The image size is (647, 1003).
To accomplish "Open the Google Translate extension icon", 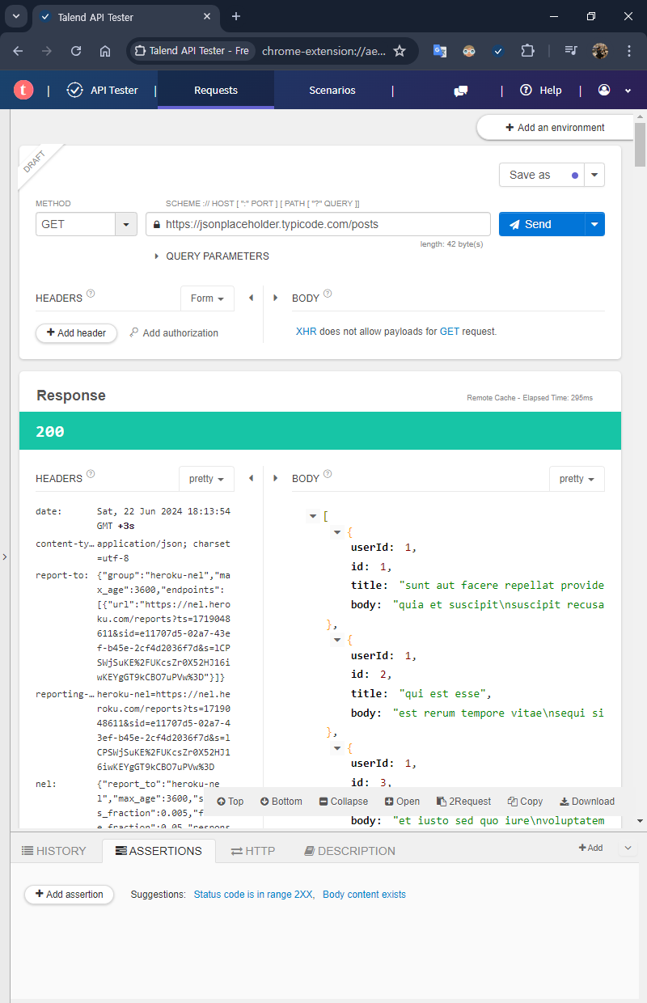I will [x=440, y=51].
